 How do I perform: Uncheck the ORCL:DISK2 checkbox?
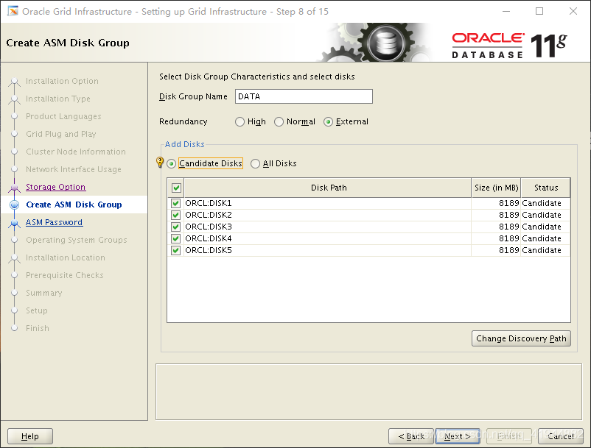[175, 215]
